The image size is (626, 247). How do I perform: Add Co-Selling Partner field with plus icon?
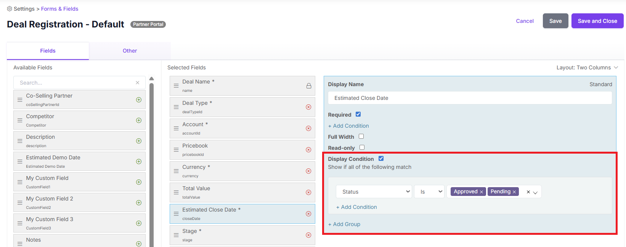139,100
